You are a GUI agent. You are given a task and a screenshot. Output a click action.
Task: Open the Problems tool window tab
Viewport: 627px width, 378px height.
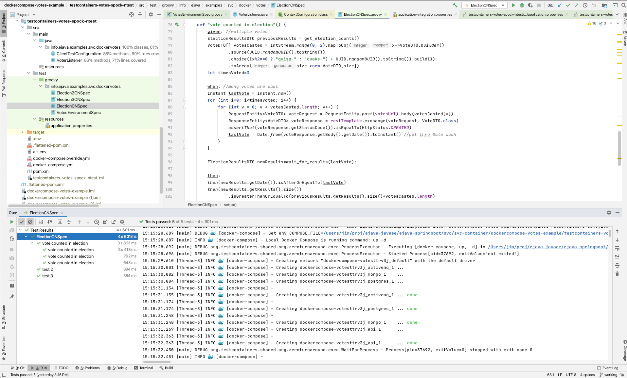click(x=87, y=368)
